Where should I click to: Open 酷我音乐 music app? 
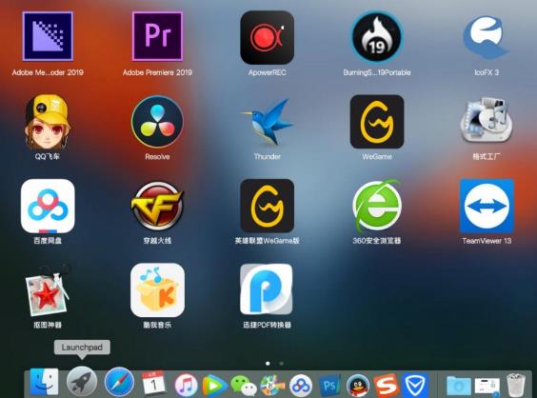click(157, 290)
